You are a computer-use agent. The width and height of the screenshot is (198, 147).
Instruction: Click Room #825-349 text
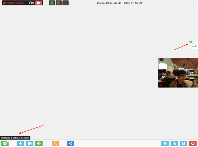(x=107, y=3)
